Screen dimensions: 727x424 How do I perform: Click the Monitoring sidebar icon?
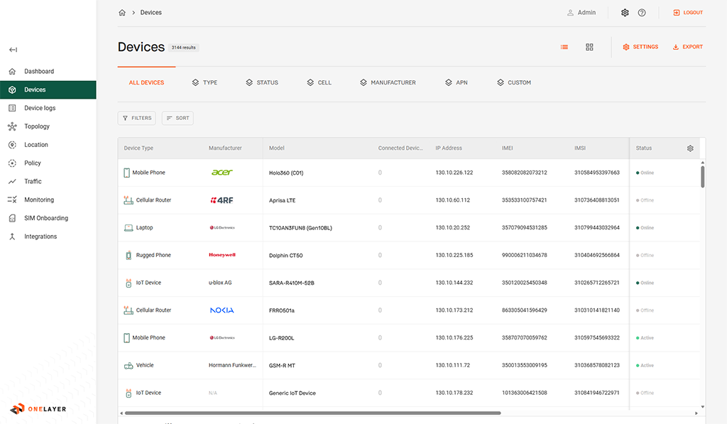(13, 200)
